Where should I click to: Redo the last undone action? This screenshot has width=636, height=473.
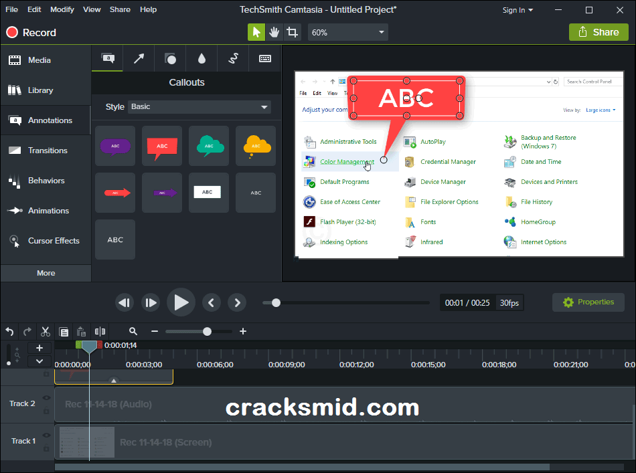[27, 332]
